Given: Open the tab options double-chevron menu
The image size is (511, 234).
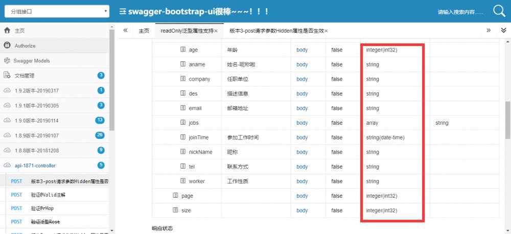Looking at the screenshot, I should (503, 30).
